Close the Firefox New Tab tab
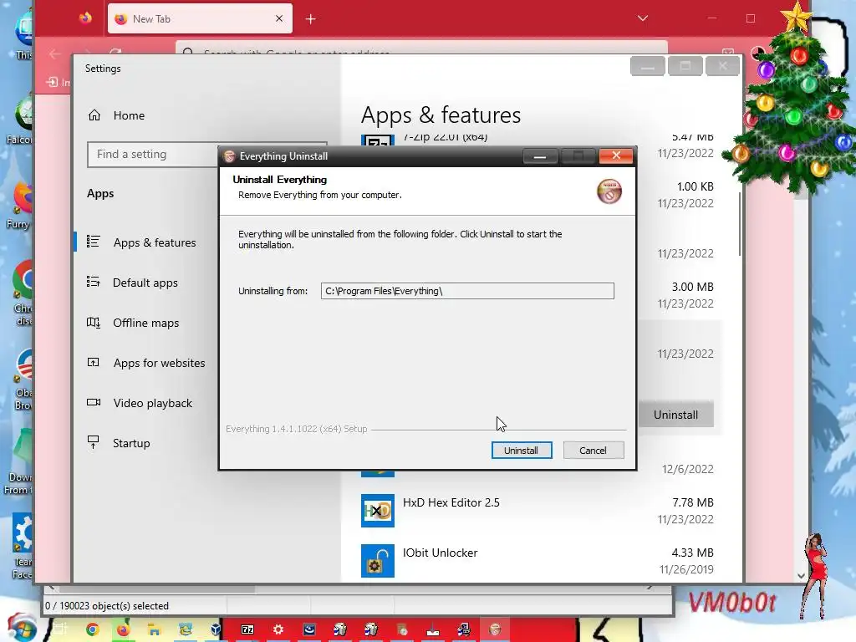The height and width of the screenshot is (642, 856). pos(279,18)
